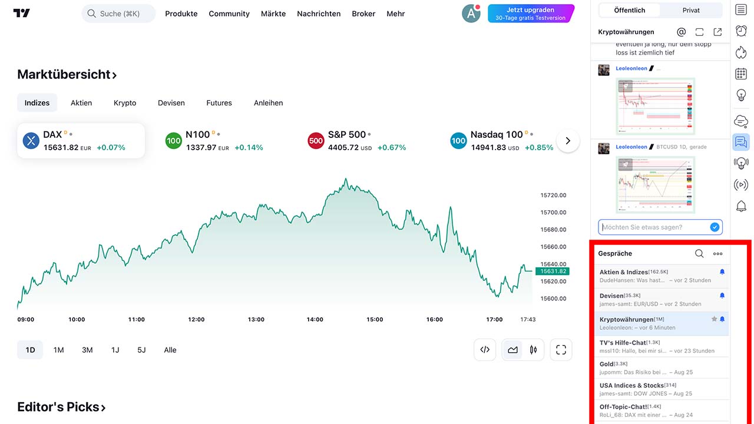Open fullscreen chart icon
Viewport: 754px width, 424px height.
[561, 350]
